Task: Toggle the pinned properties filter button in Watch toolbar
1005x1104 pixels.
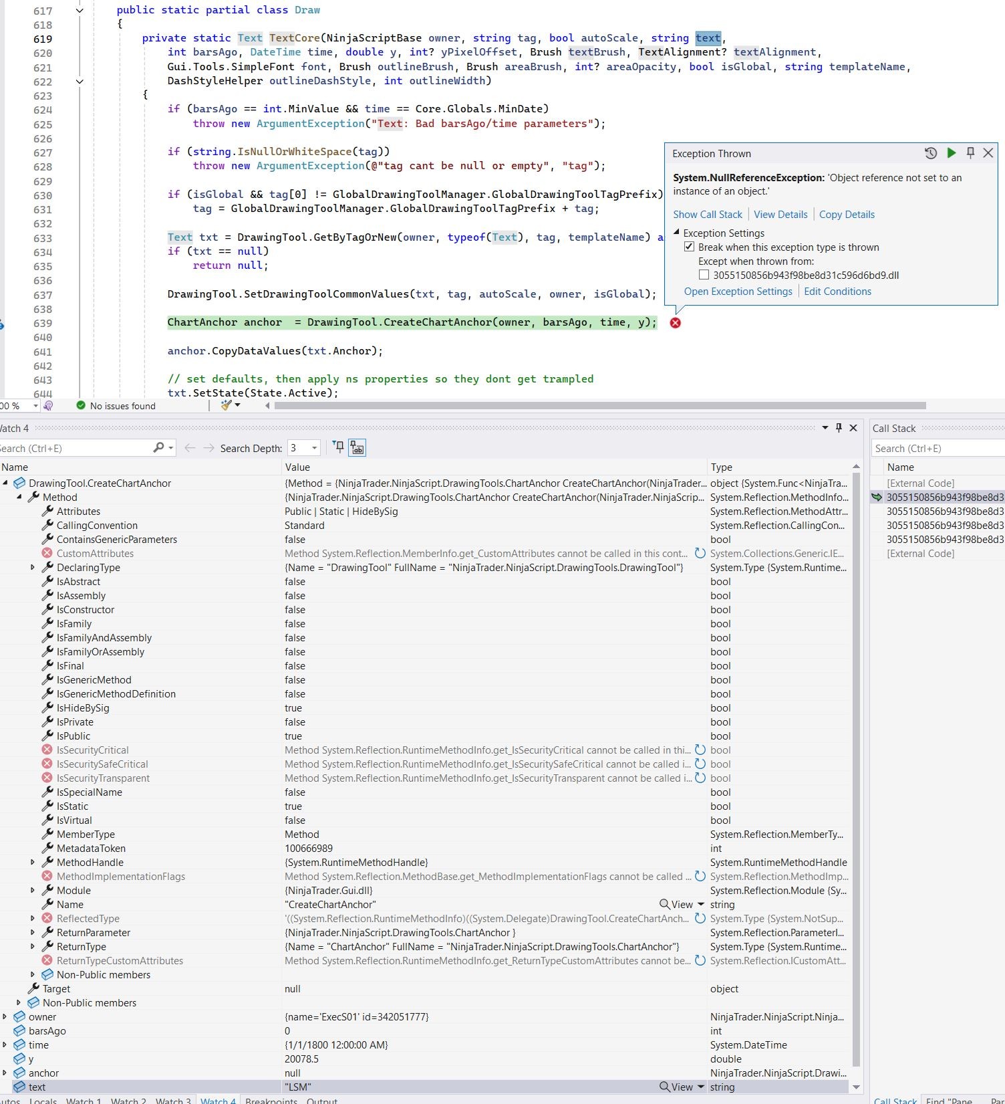Action: click(339, 447)
